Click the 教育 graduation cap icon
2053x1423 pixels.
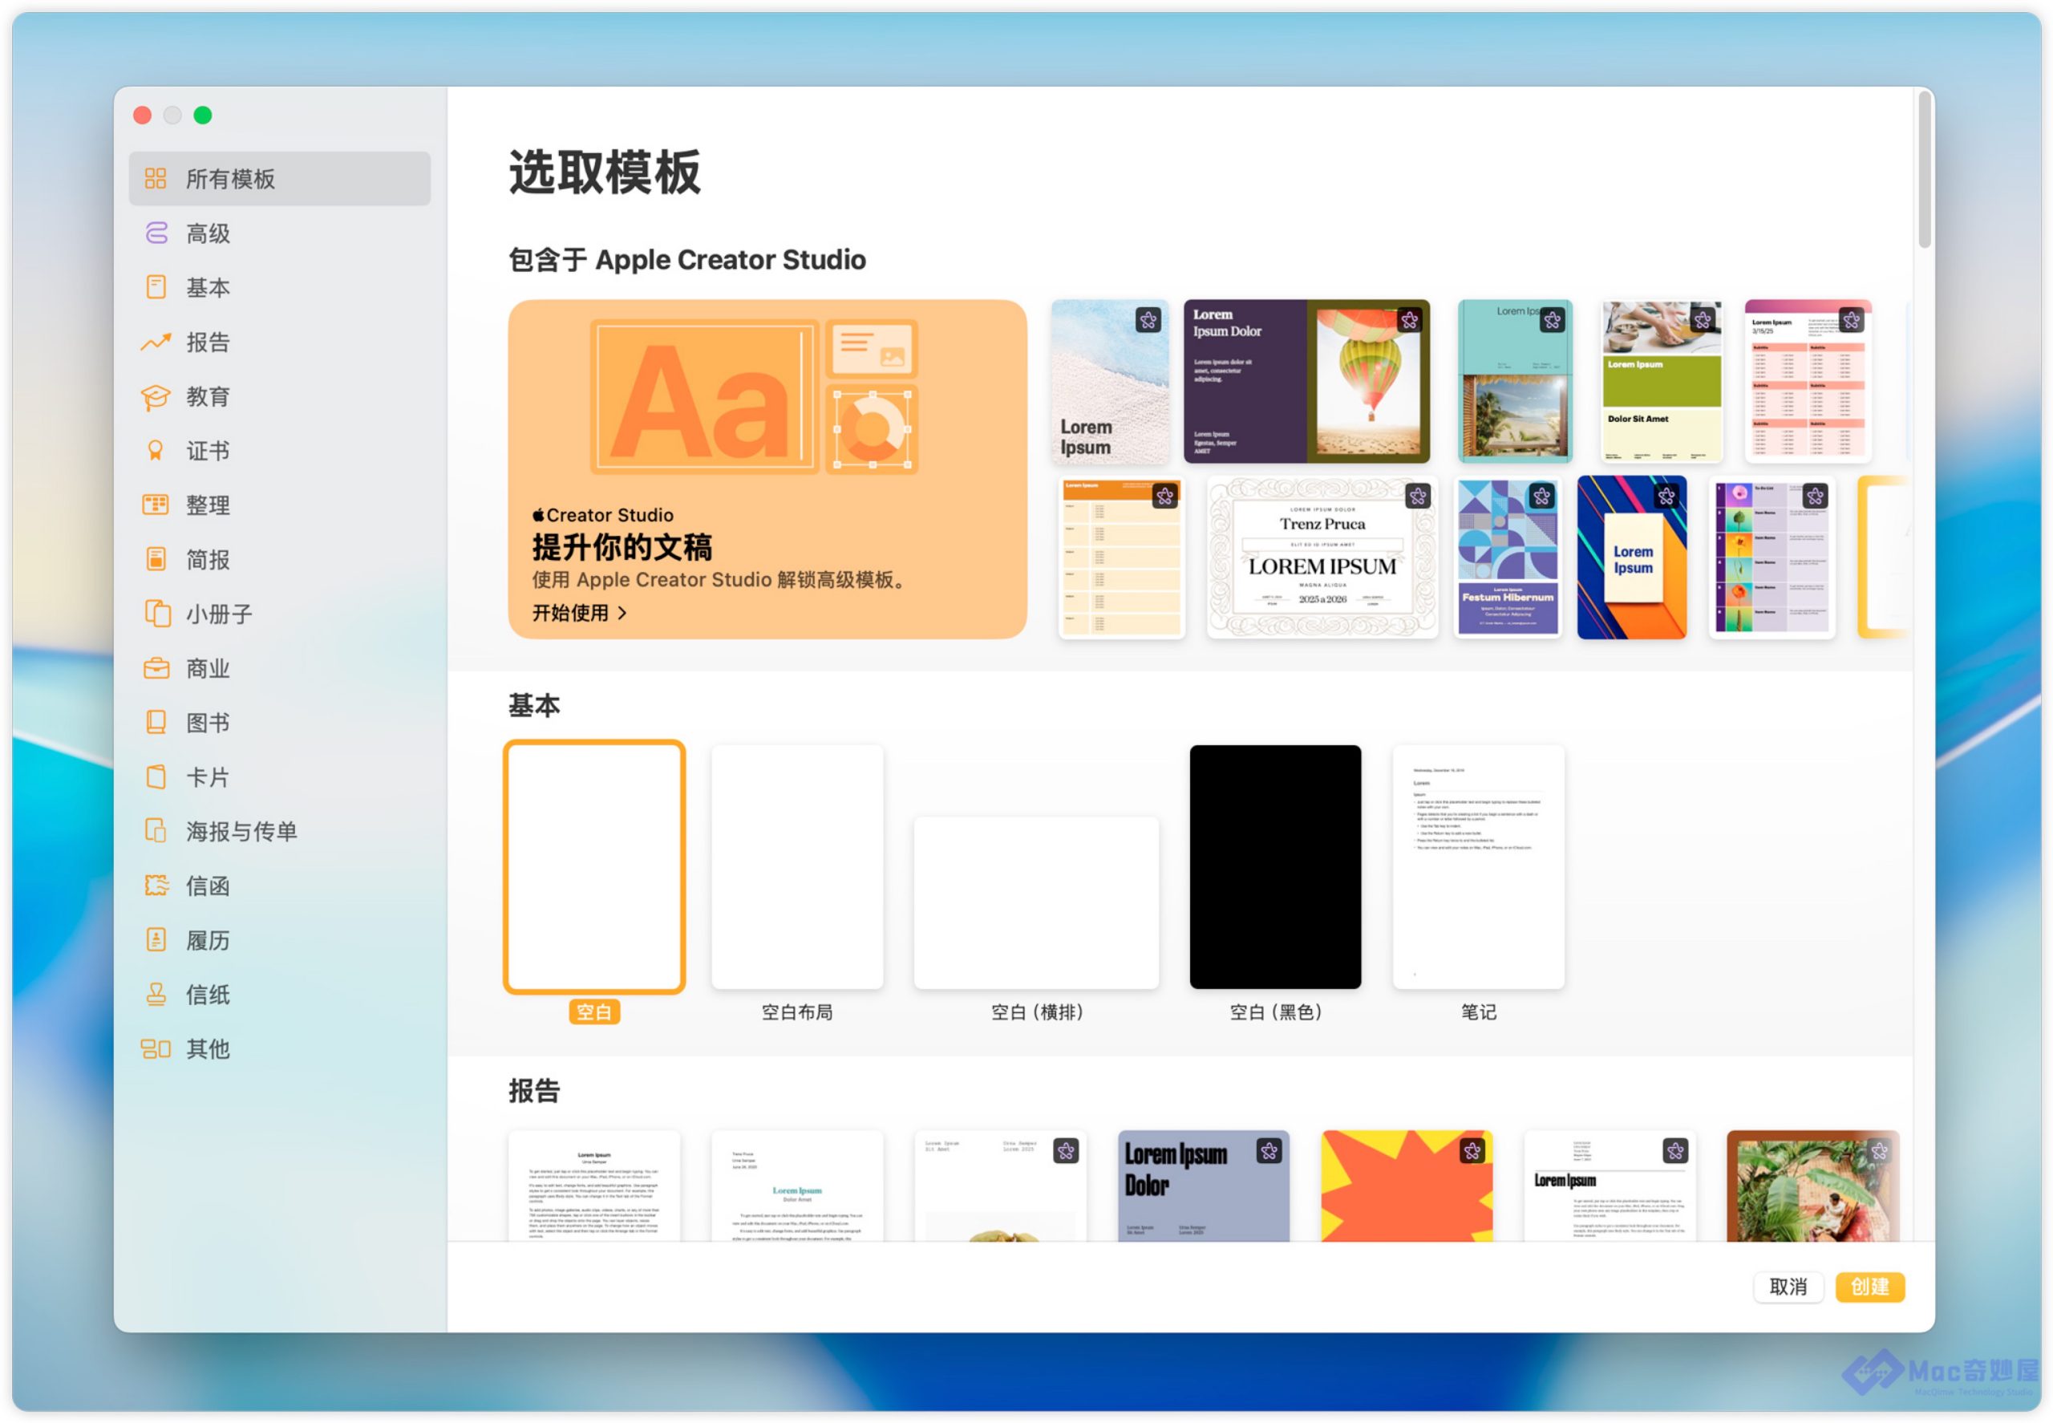click(x=155, y=396)
